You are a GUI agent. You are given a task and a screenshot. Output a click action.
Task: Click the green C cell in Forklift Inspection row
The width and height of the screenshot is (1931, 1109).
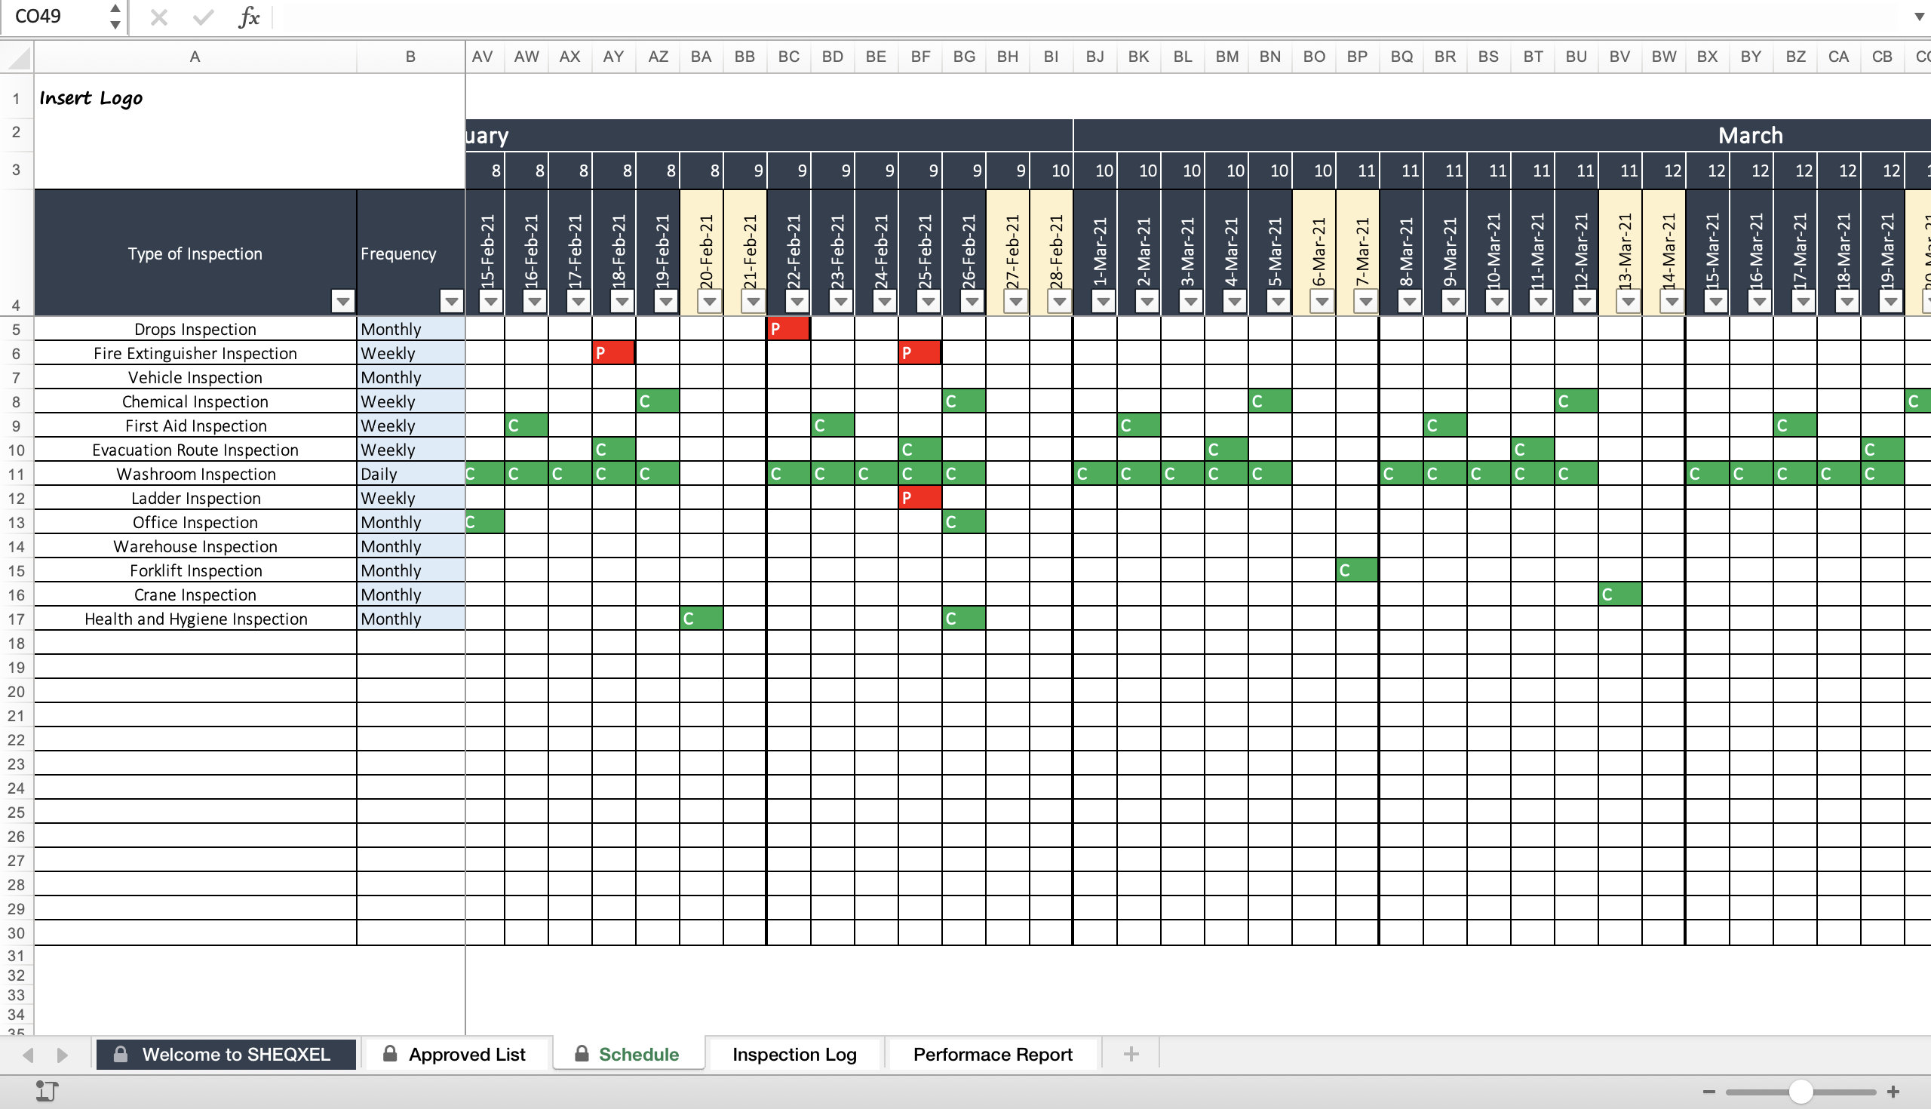tap(1357, 570)
